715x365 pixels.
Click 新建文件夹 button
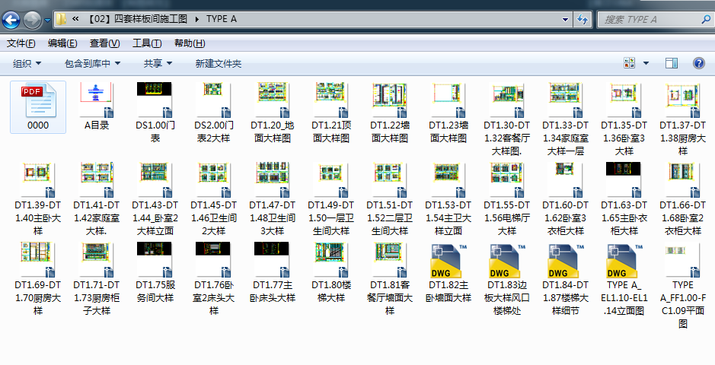tap(219, 64)
